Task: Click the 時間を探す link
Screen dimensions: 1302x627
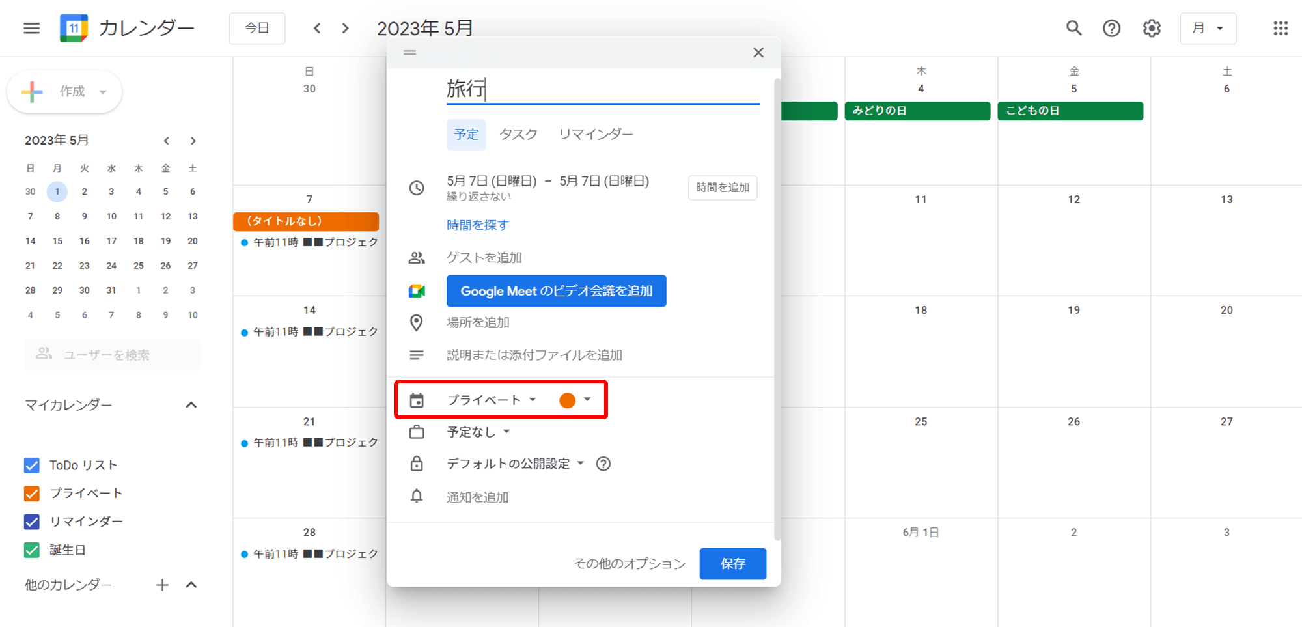Action: coord(477,225)
